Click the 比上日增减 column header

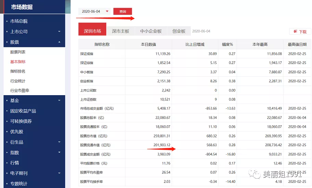(x=195, y=45)
